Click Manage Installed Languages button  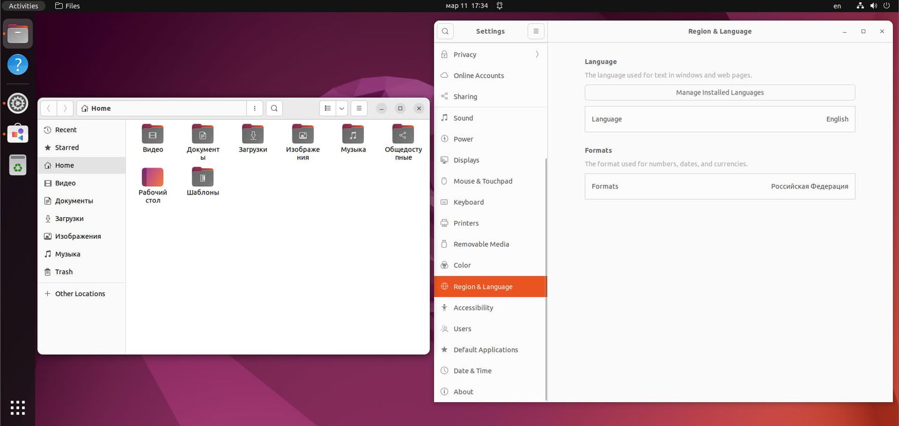click(720, 92)
